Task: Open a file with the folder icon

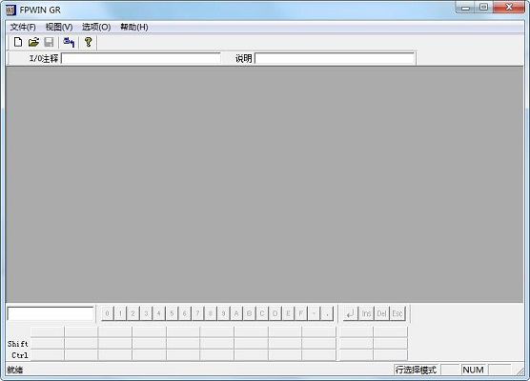Action: [33, 42]
